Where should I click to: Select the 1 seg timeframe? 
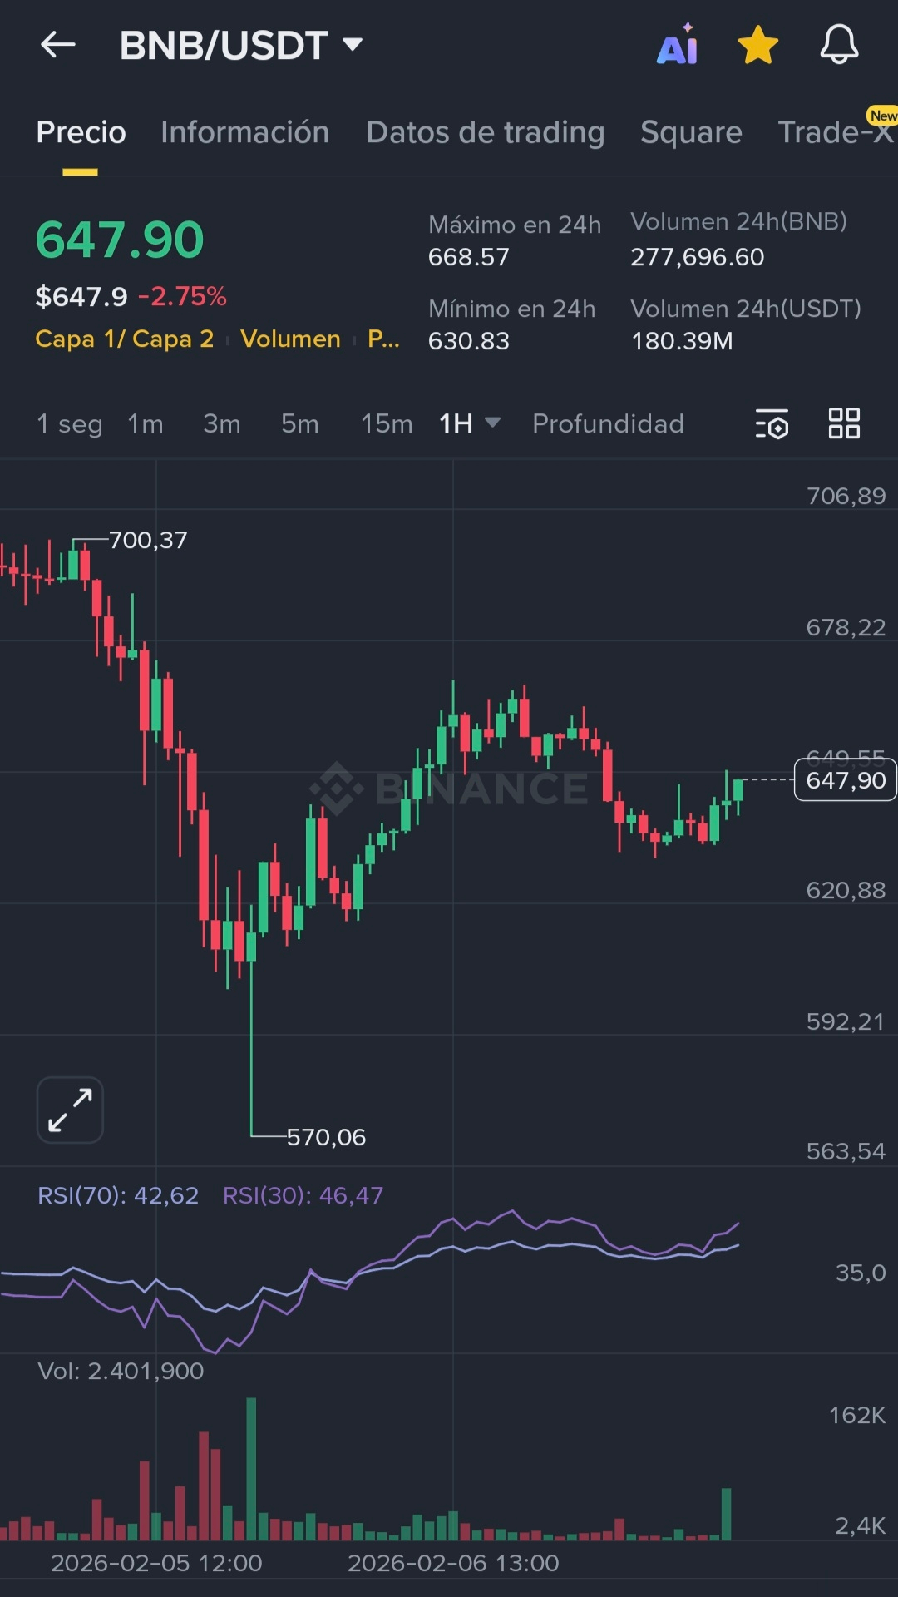pos(70,423)
